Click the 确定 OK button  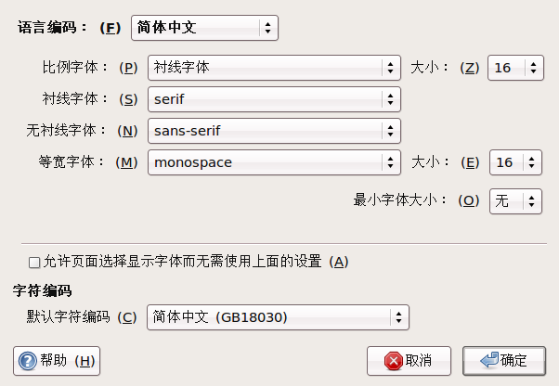(504, 361)
